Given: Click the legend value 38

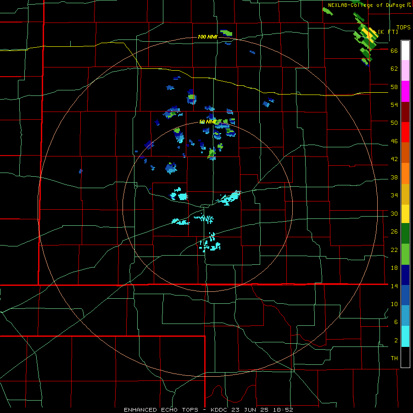Looking at the screenshot, I should (x=394, y=177).
